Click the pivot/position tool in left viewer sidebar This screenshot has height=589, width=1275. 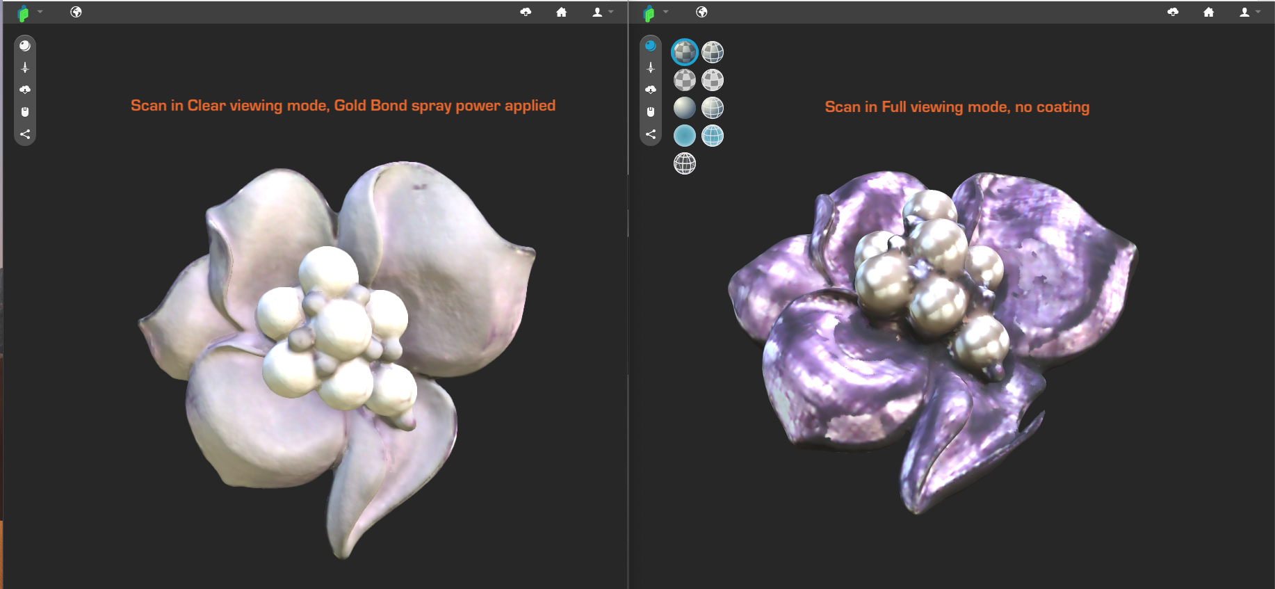click(x=25, y=67)
